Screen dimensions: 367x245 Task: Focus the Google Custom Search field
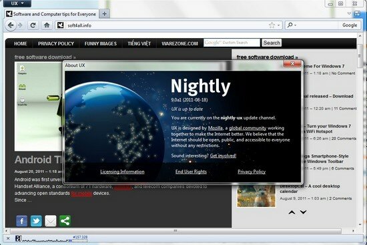[x=232, y=43]
